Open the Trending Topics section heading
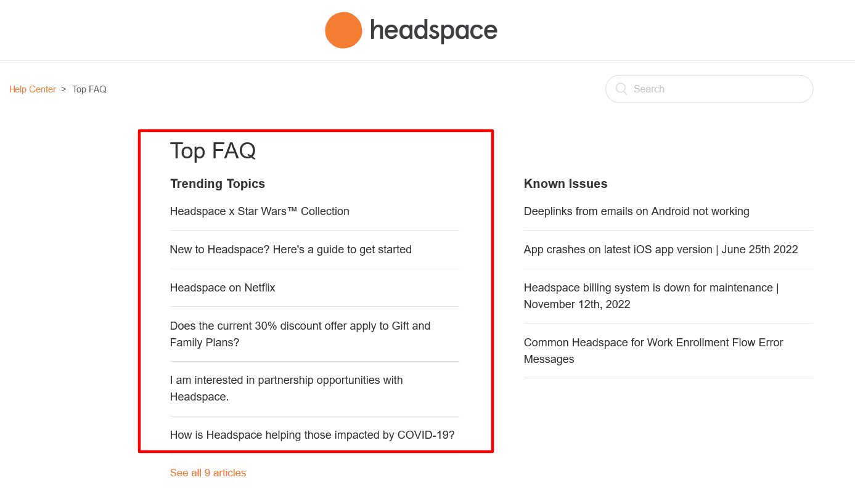This screenshot has width=855, height=488. (x=218, y=184)
